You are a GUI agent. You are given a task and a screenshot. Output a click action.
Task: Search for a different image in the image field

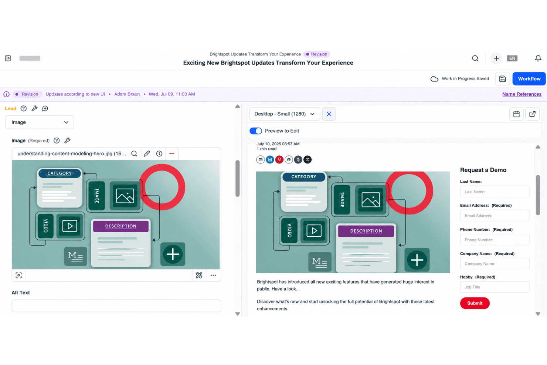tap(134, 153)
